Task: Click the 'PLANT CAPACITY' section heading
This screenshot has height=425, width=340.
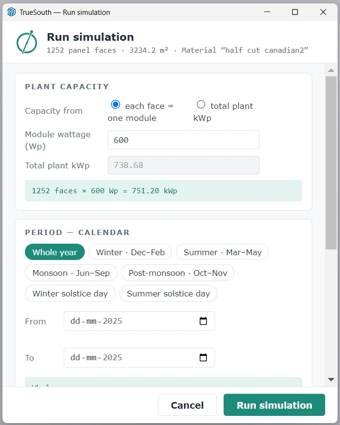Action: (x=67, y=87)
